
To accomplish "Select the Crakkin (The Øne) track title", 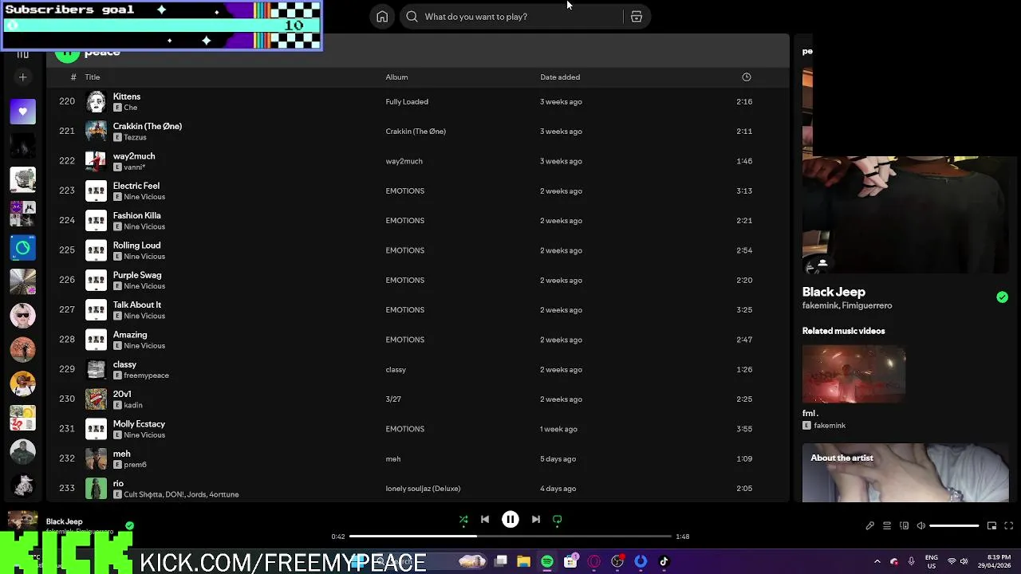I will [148, 126].
